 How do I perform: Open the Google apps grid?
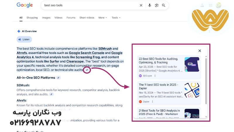tap(211, 5)
